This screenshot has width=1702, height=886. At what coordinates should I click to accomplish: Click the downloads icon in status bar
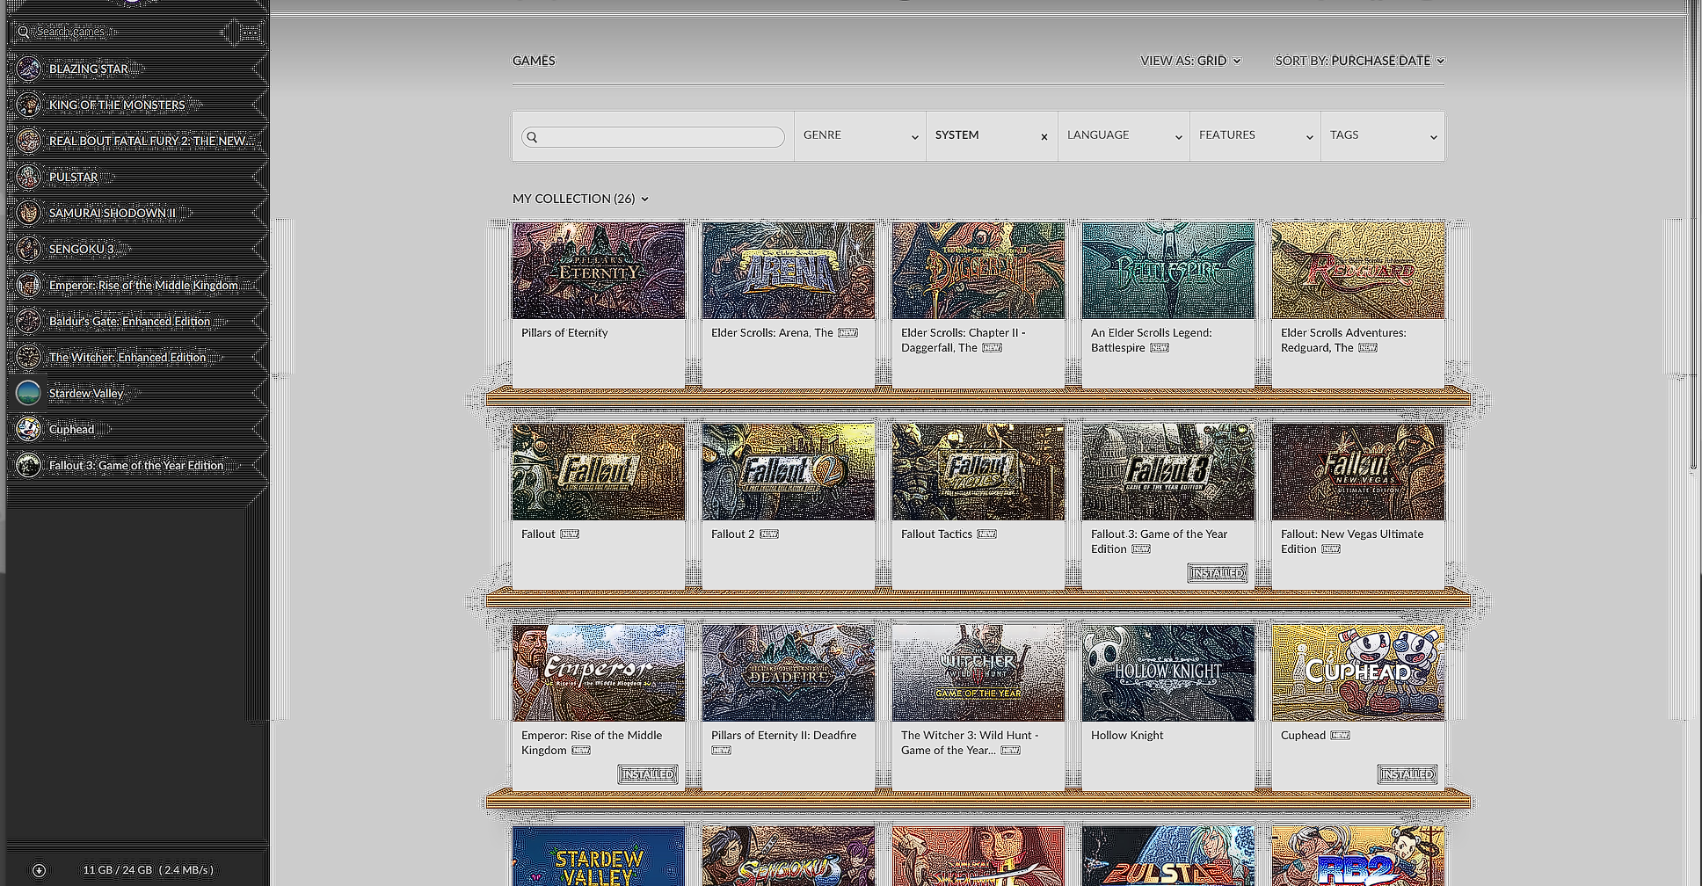click(39, 870)
